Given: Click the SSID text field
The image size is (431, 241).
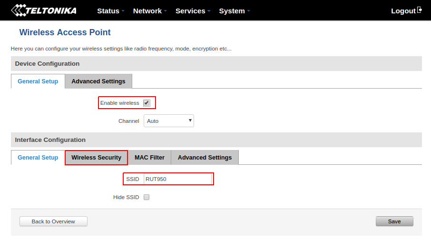Looking at the screenshot, I should (177, 179).
